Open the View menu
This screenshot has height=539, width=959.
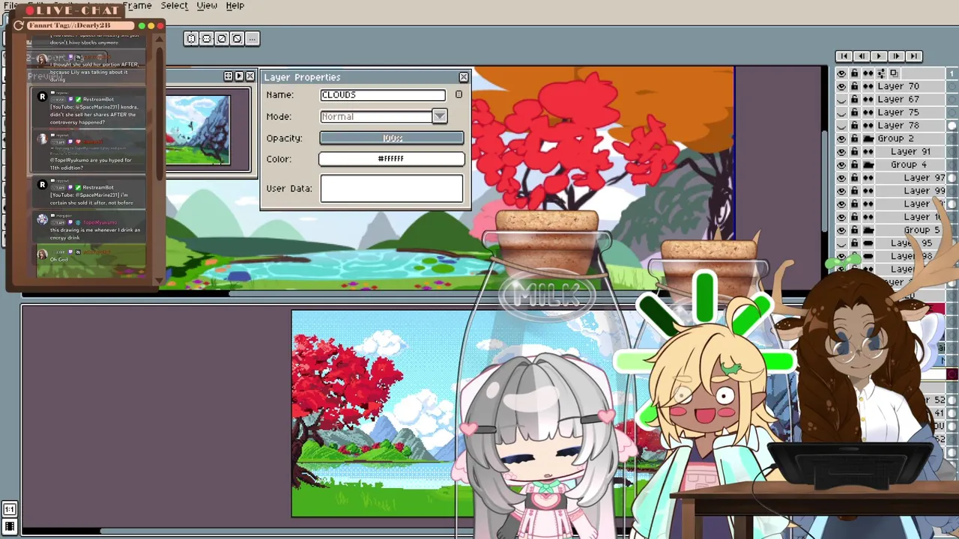207,5
